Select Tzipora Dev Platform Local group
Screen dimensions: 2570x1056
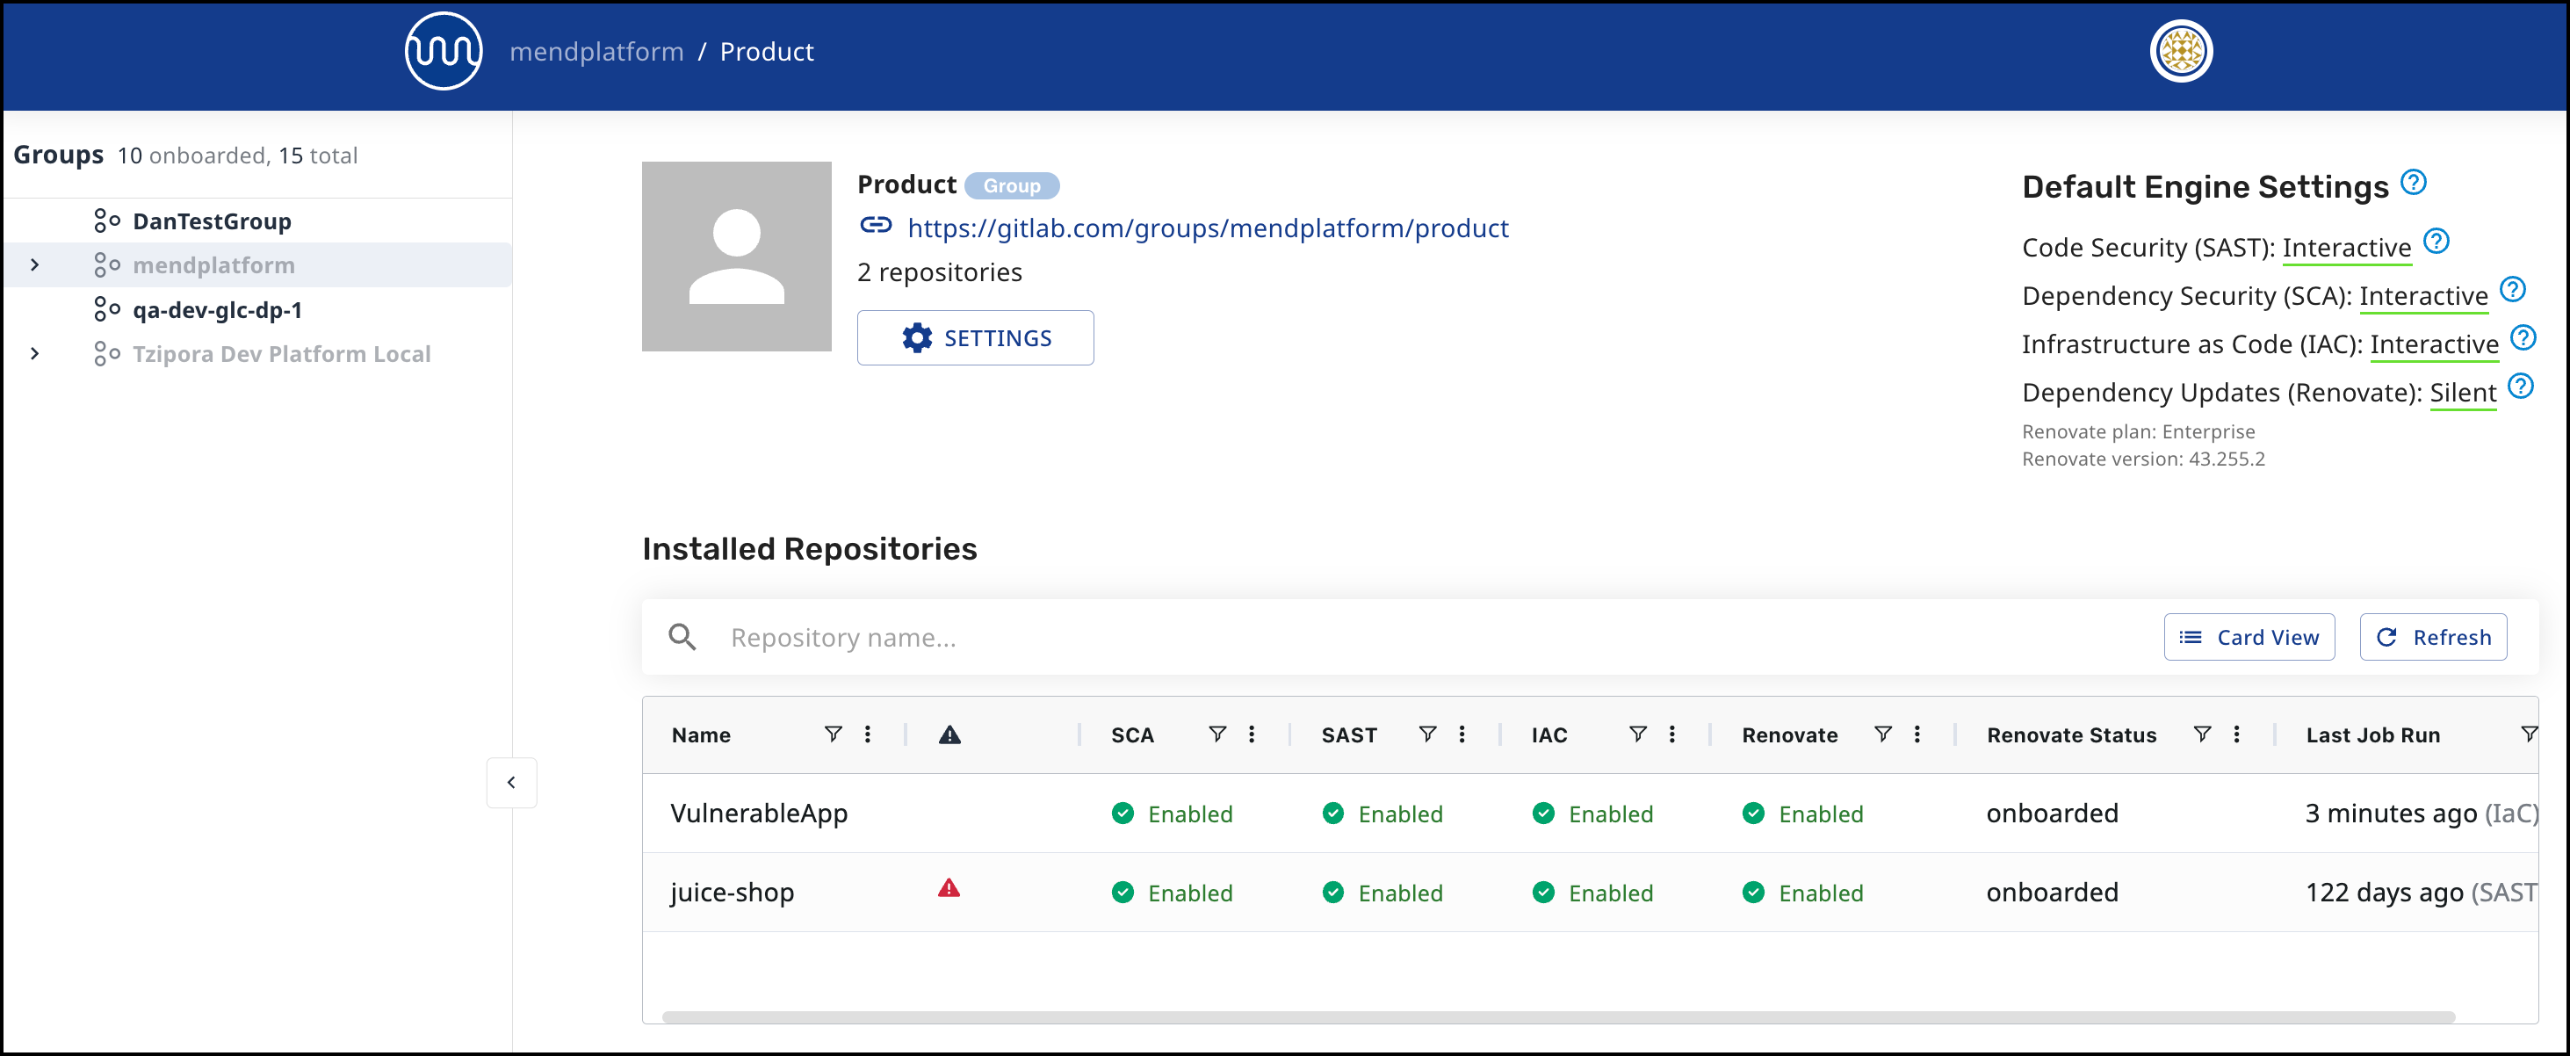point(281,353)
